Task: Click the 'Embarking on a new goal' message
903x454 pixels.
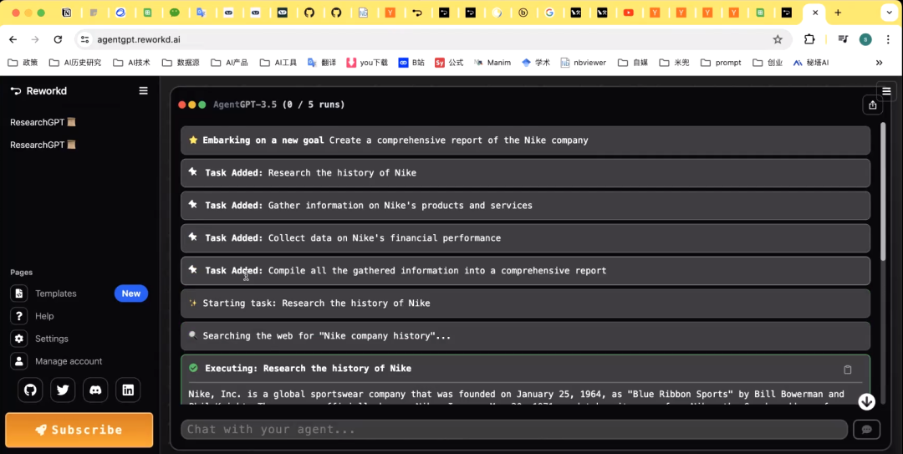Action: tap(525, 140)
